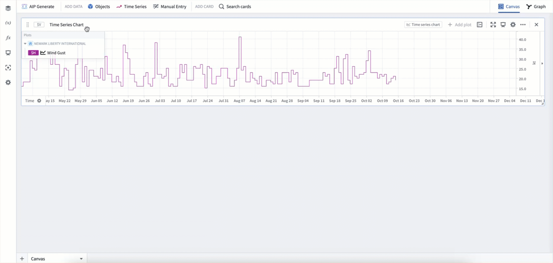553x263 pixels.
Task: Click the presentation screen icon in left sidebar
Action: click(x=8, y=52)
